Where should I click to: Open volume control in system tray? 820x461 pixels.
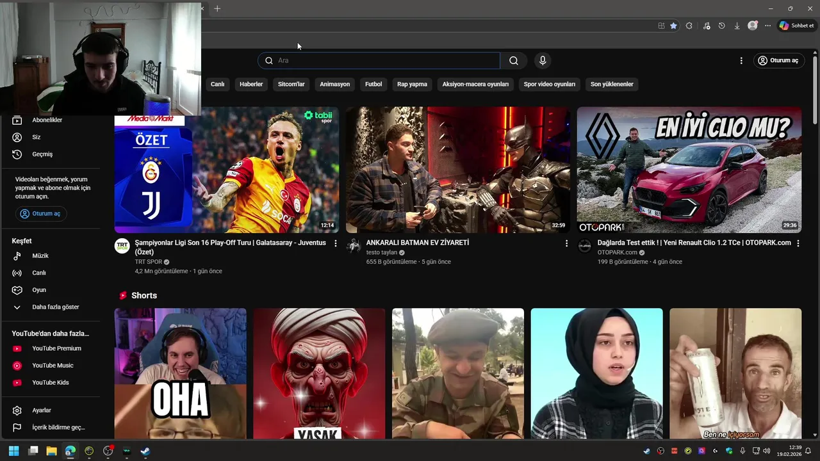coord(767,451)
